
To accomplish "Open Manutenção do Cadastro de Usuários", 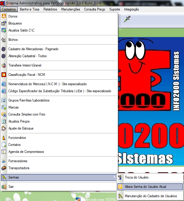I will 150,196.
